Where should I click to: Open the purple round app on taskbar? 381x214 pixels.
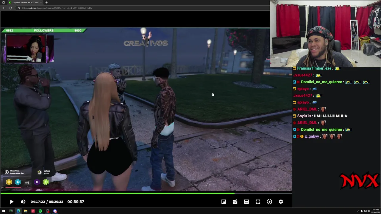click(x=55, y=211)
